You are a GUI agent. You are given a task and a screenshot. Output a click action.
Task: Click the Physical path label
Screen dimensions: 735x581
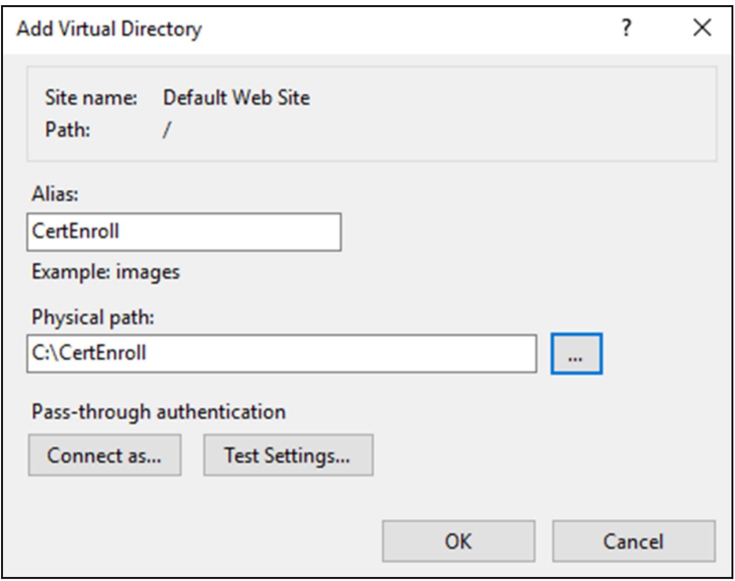click(93, 317)
